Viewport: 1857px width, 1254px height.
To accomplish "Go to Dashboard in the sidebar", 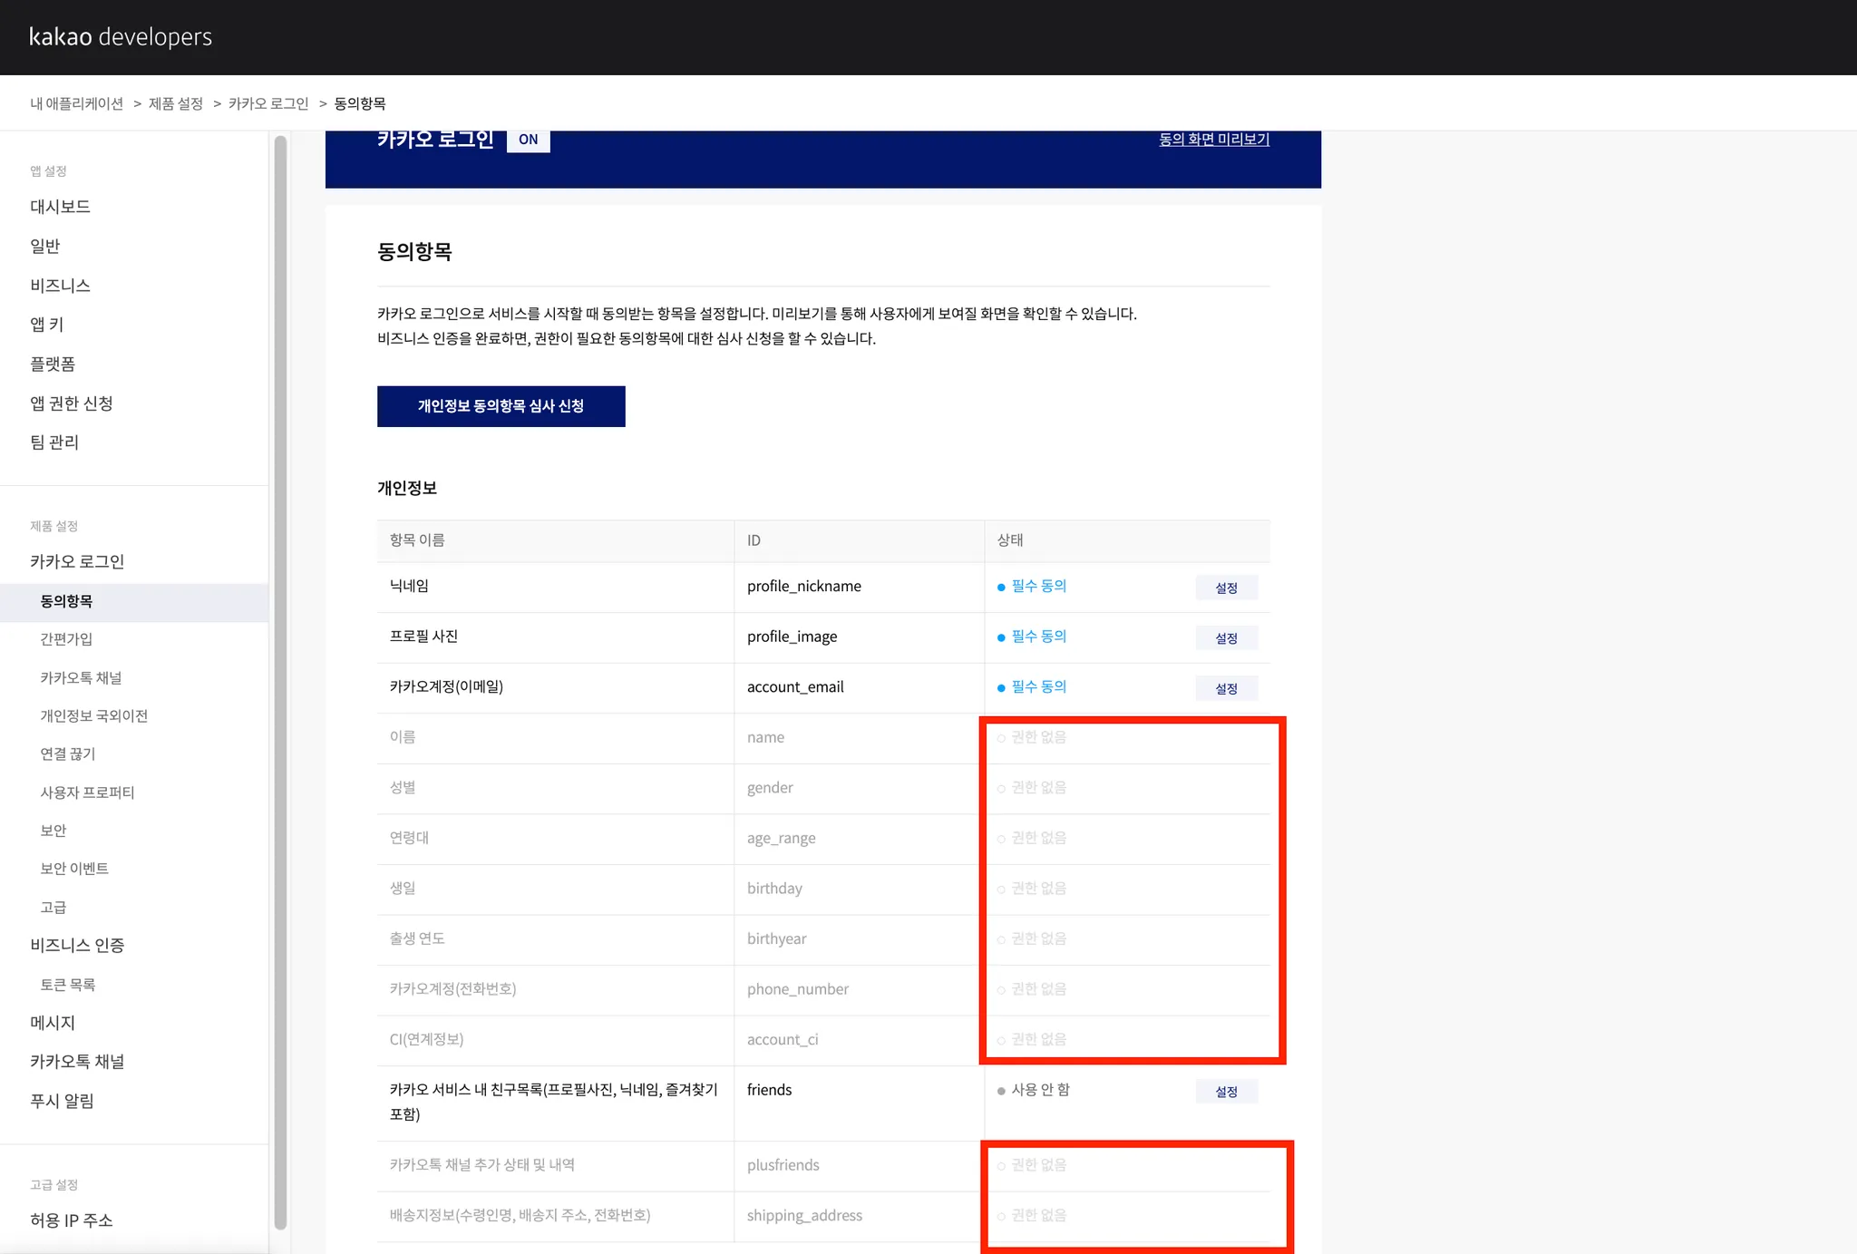I will [60, 207].
